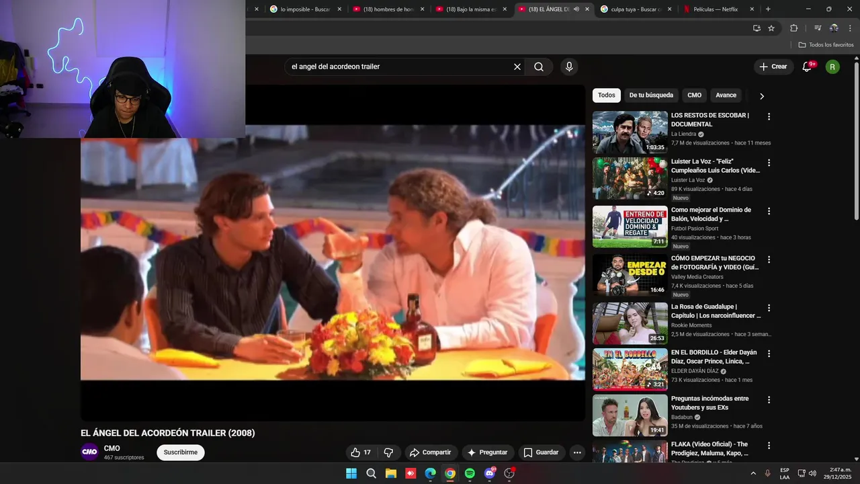Save video with Guardar button
Image resolution: width=860 pixels, height=484 pixels.
542,452
